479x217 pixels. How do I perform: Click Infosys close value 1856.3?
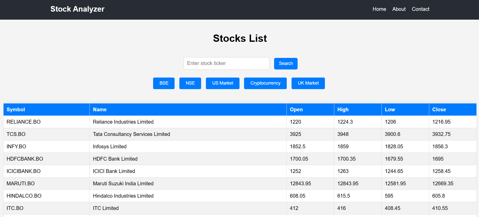(x=440, y=147)
